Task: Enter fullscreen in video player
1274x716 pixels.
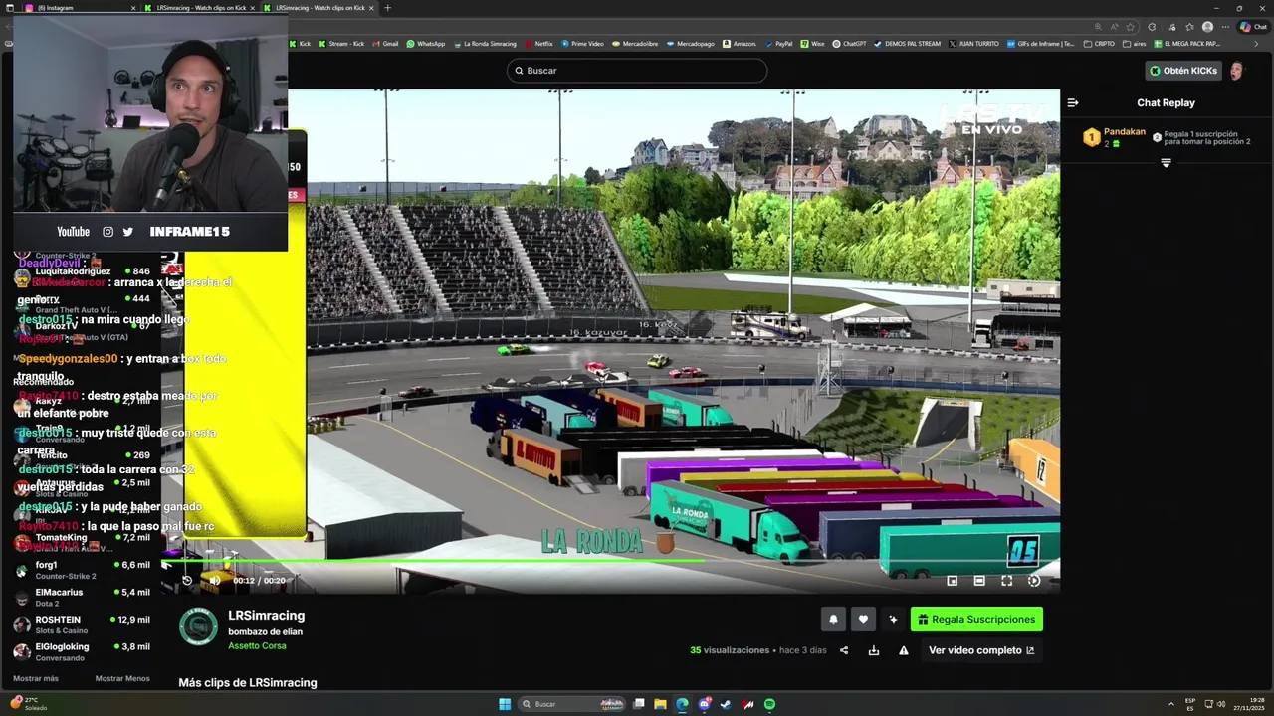Action: click(x=1006, y=581)
